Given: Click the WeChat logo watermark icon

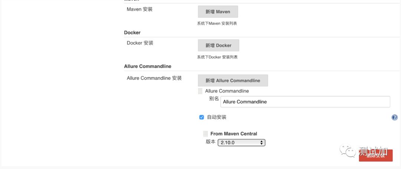Looking at the screenshot, I should (x=350, y=151).
